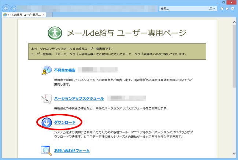The height and width of the screenshot is (160, 238).
Task: Maximize the browser window
Action: pos(223,3)
